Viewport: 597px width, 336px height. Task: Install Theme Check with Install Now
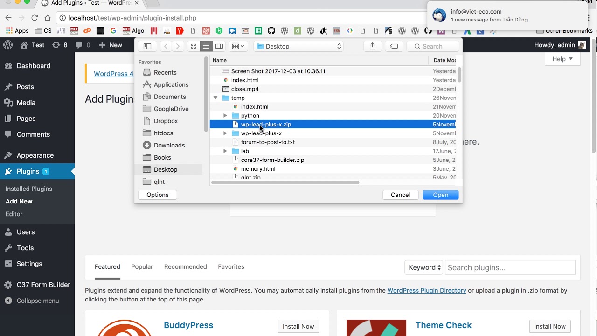pyautogui.click(x=550, y=326)
